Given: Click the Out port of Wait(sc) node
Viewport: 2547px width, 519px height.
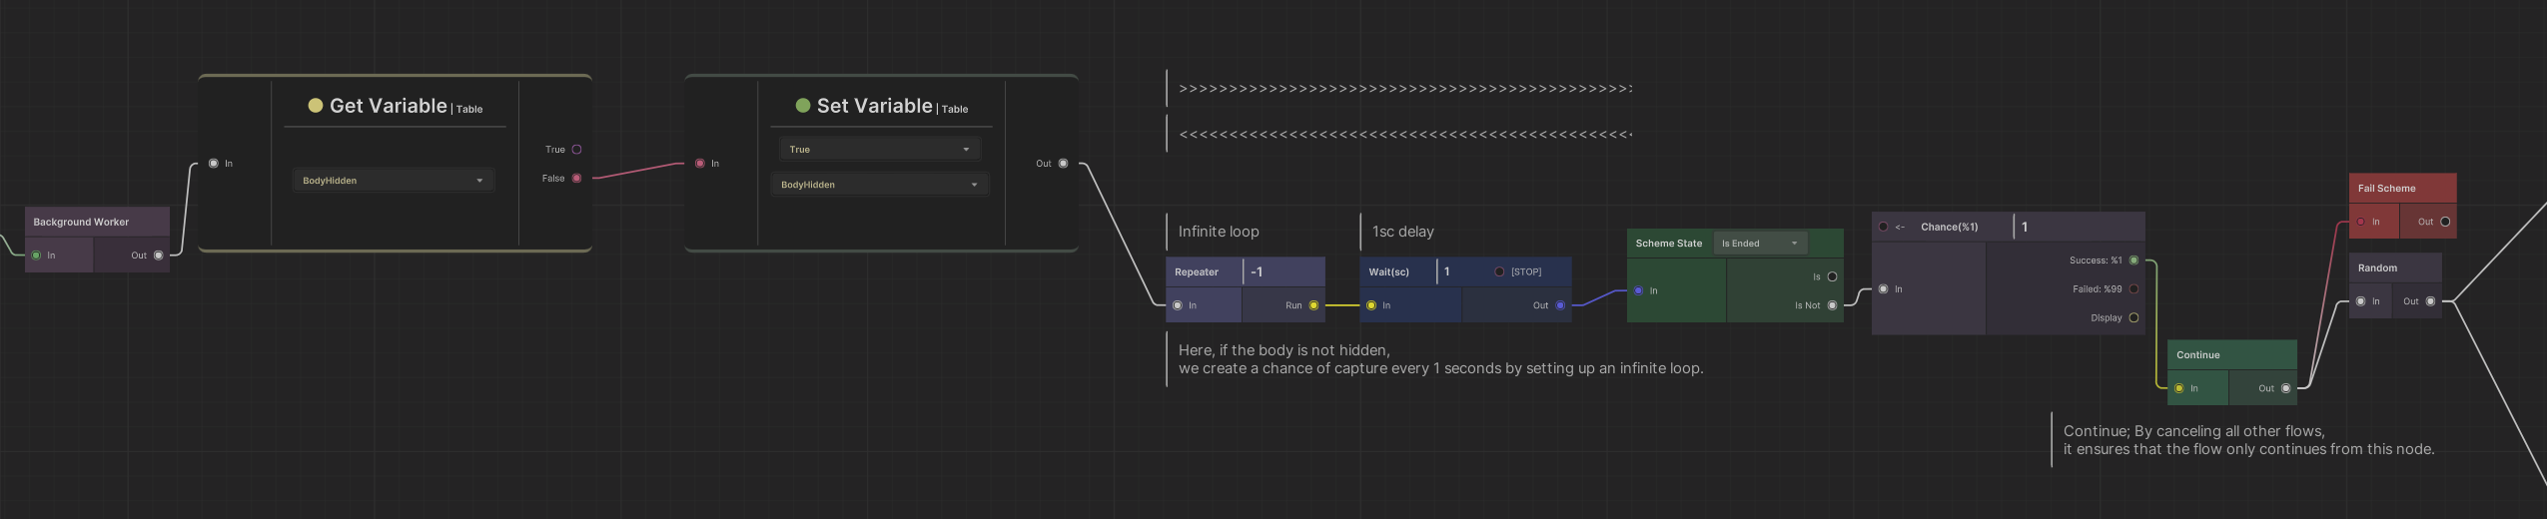Looking at the screenshot, I should pos(1560,305).
